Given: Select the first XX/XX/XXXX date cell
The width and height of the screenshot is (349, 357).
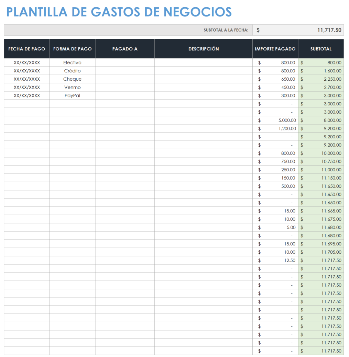Looking at the screenshot, I should click(x=26, y=62).
